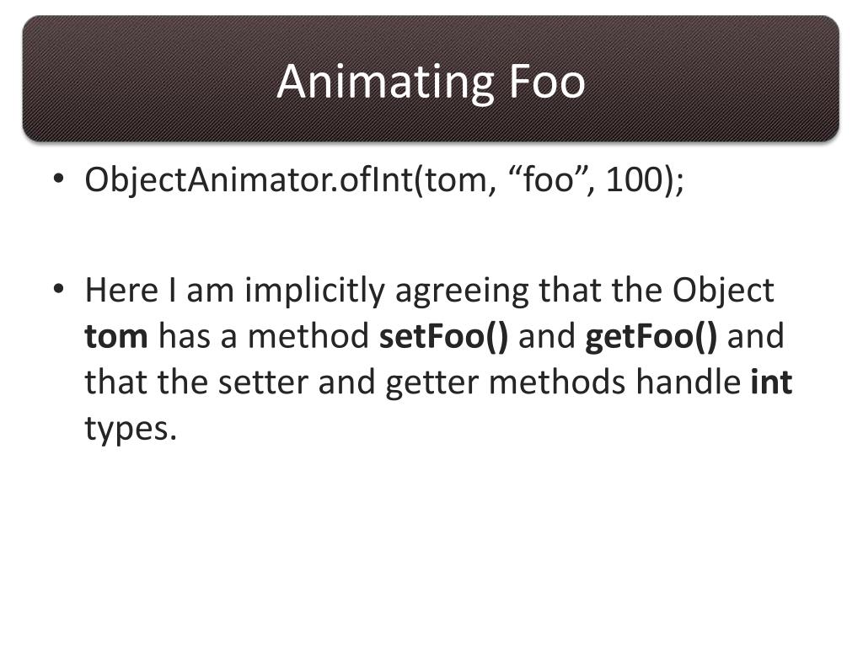Click the bold word "int"
The image size is (863, 647).
point(772,382)
